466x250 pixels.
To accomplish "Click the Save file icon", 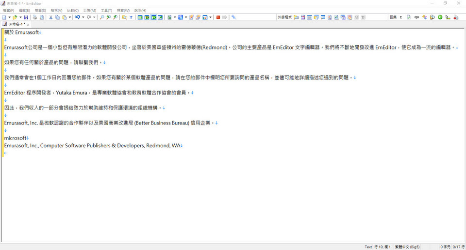I will tap(26, 17).
